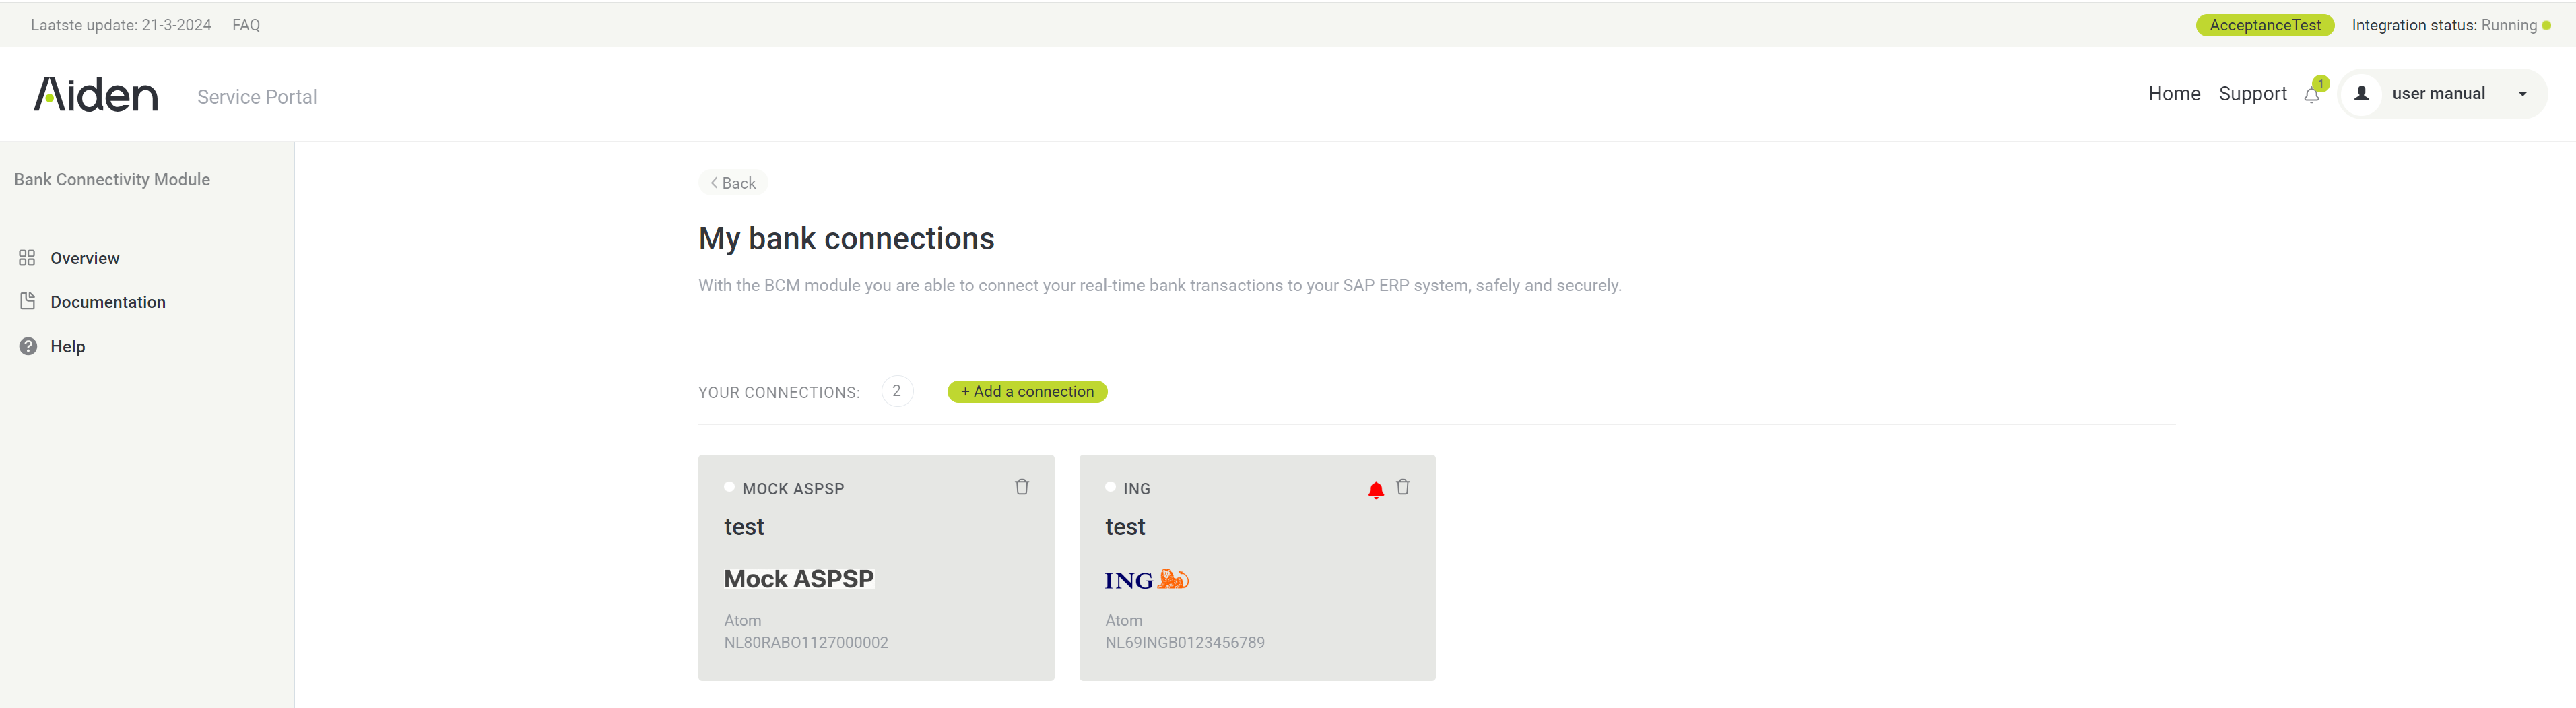The height and width of the screenshot is (708, 2576).
Task: Delete the Mock ASPSP connection
Action: tap(1021, 487)
